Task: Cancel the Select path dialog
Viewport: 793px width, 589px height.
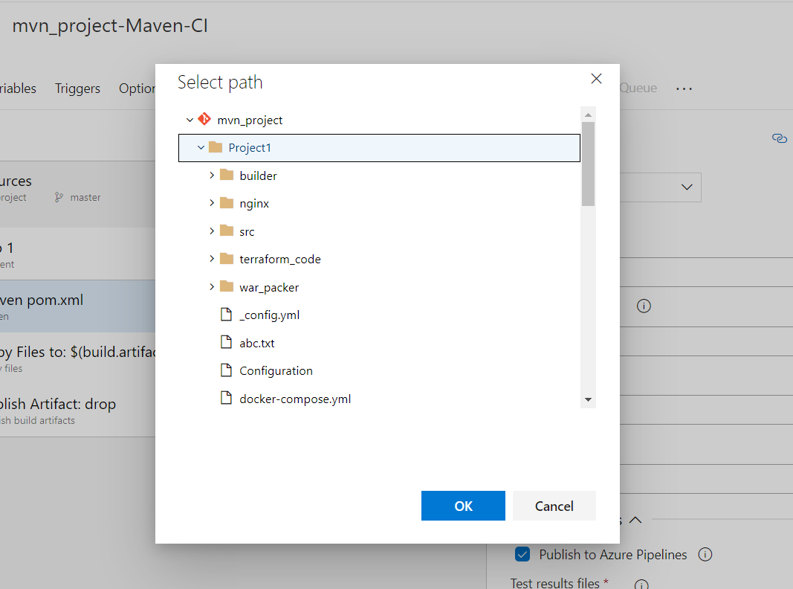Action: click(x=554, y=506)
